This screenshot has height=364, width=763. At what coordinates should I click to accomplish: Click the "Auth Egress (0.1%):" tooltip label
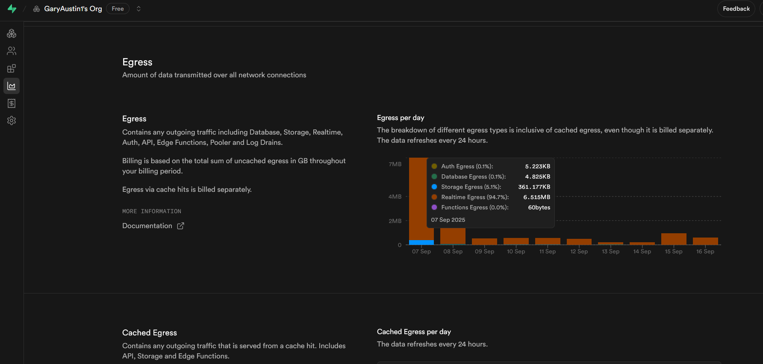pos(467,166)
